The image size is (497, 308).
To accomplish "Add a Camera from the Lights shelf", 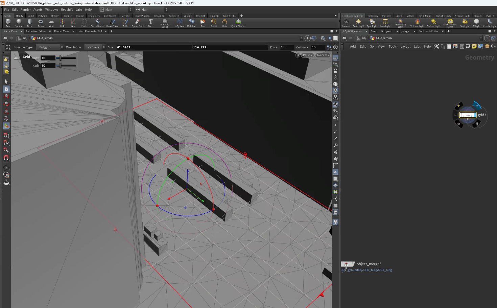I will point(346,23).
